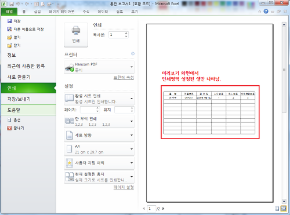Click the printer info icon next to 프린터
This screenshot has width=290, height=215.
(x=133, y=53)
